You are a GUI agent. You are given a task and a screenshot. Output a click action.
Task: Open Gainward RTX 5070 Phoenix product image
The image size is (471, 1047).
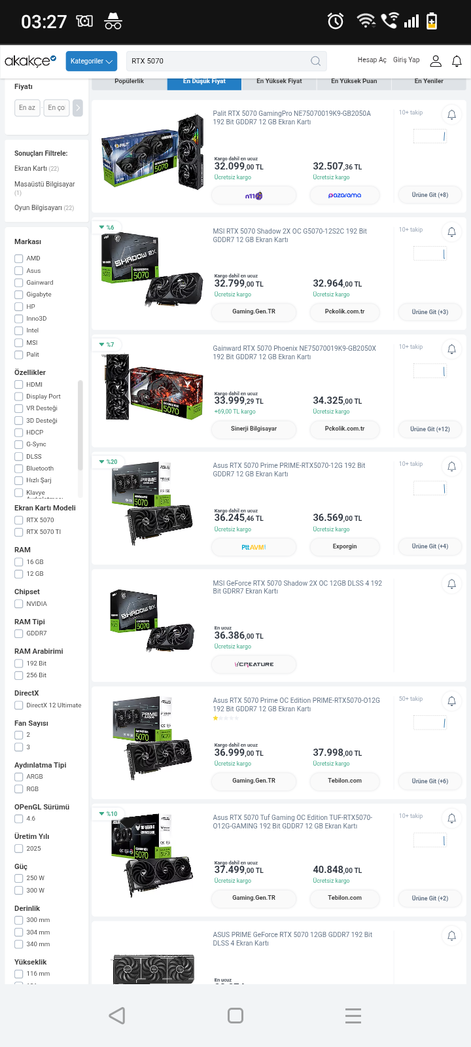click(153, 387)
